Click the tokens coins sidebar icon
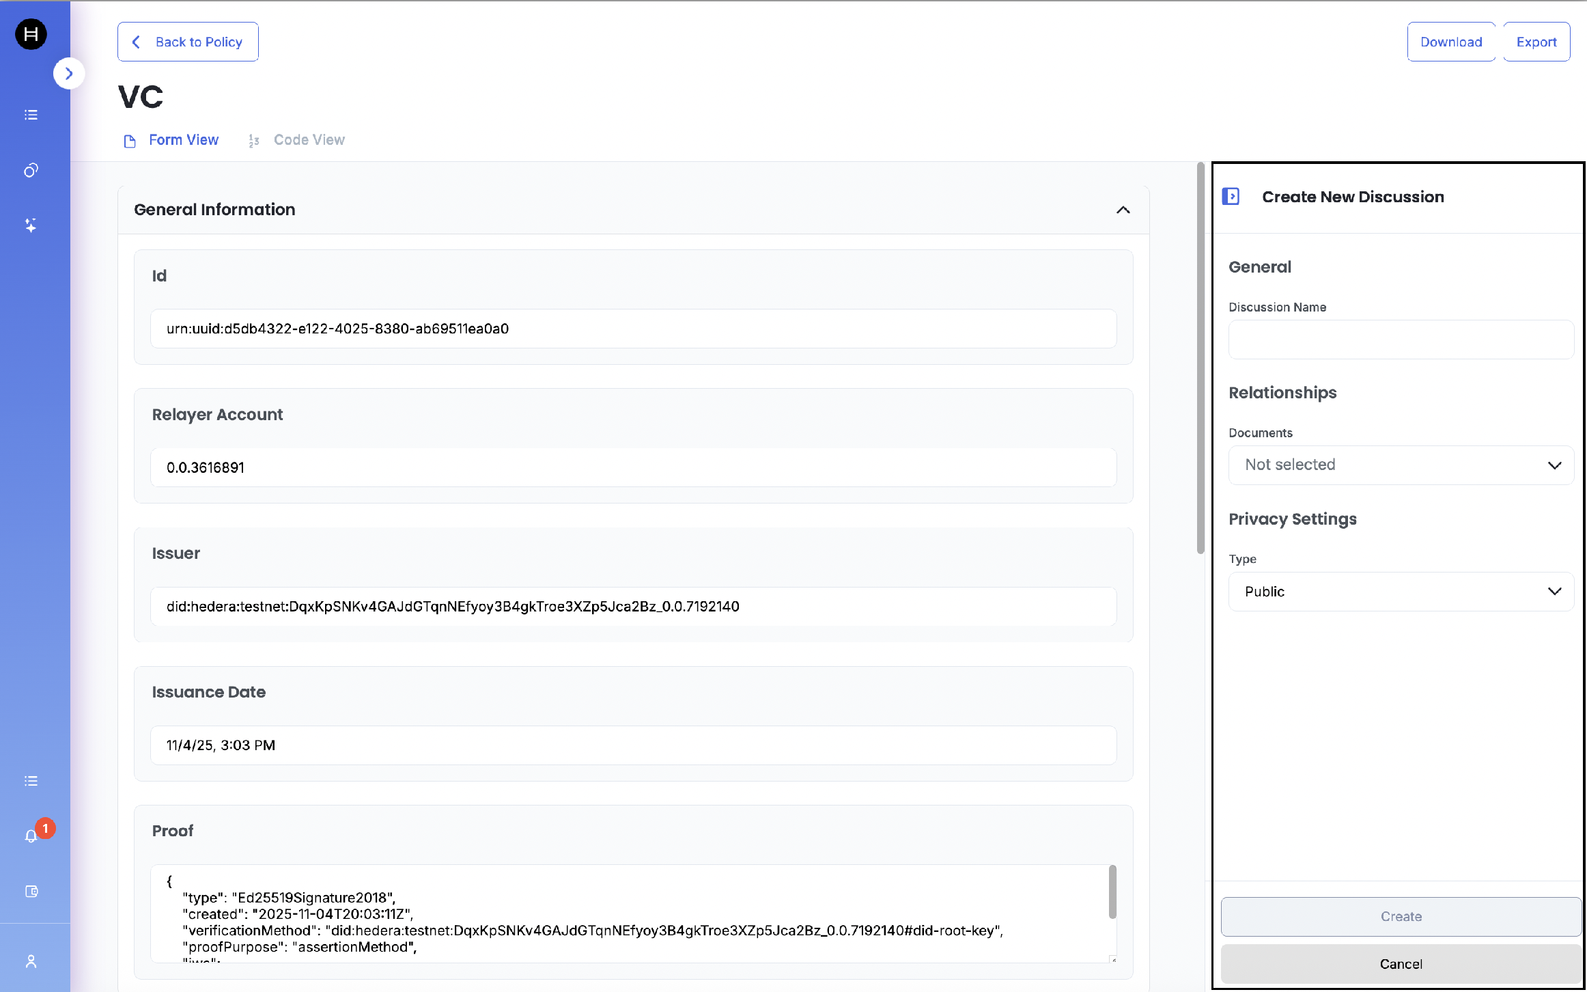The height and width of the screenshot is (992, 1587). click(x=31, y=170)
